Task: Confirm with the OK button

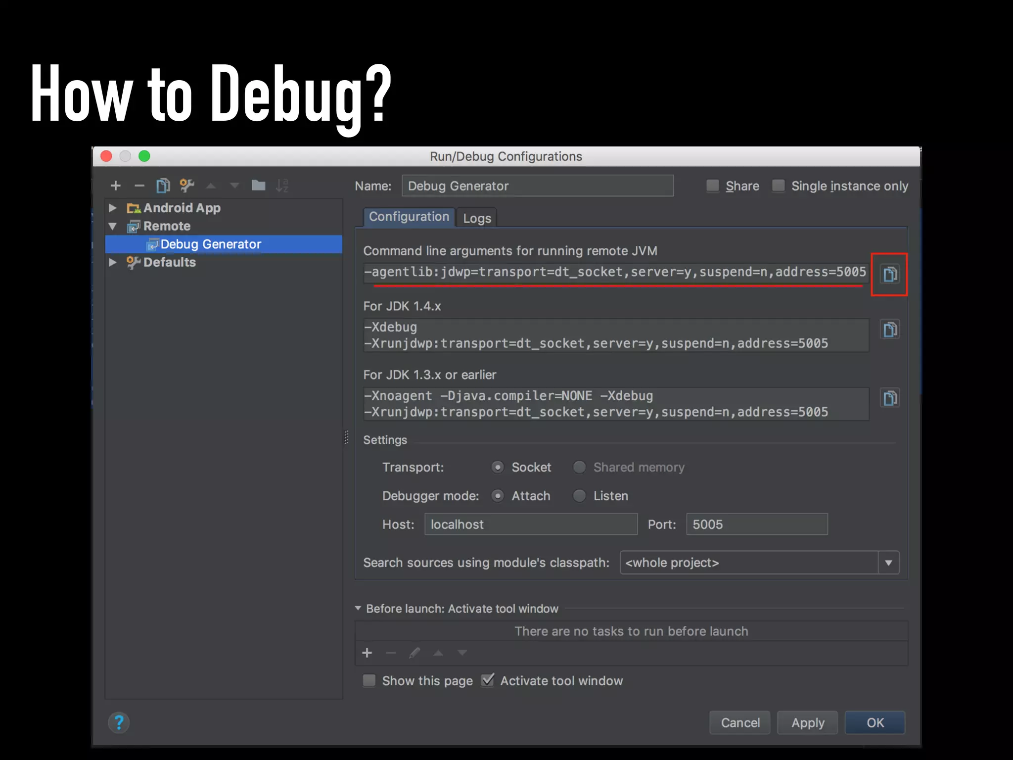Action: click(875, 723)
